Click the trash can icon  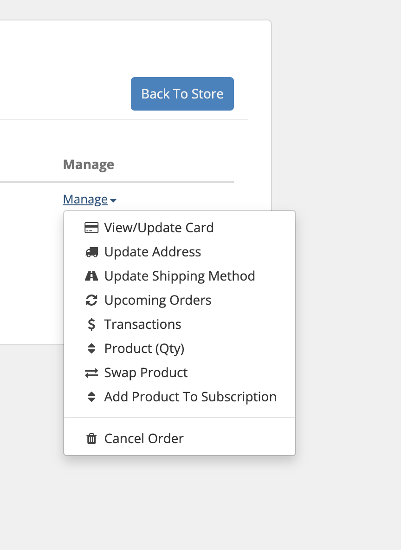[91, 439]
